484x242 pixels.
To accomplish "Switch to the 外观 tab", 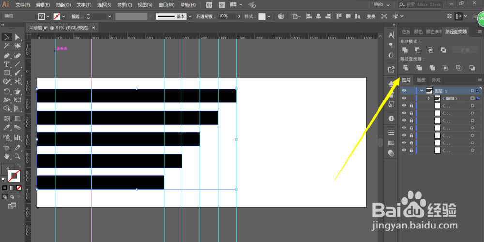I will 436,80.
